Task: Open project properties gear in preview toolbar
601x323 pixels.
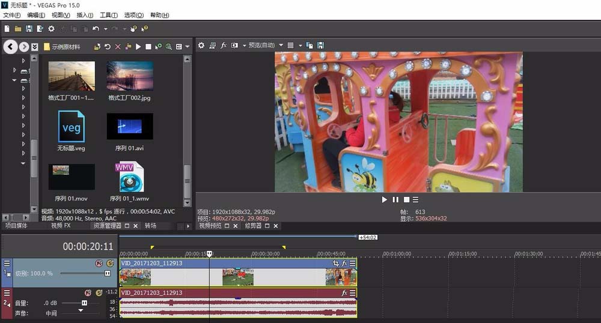Action: point(201,46)
